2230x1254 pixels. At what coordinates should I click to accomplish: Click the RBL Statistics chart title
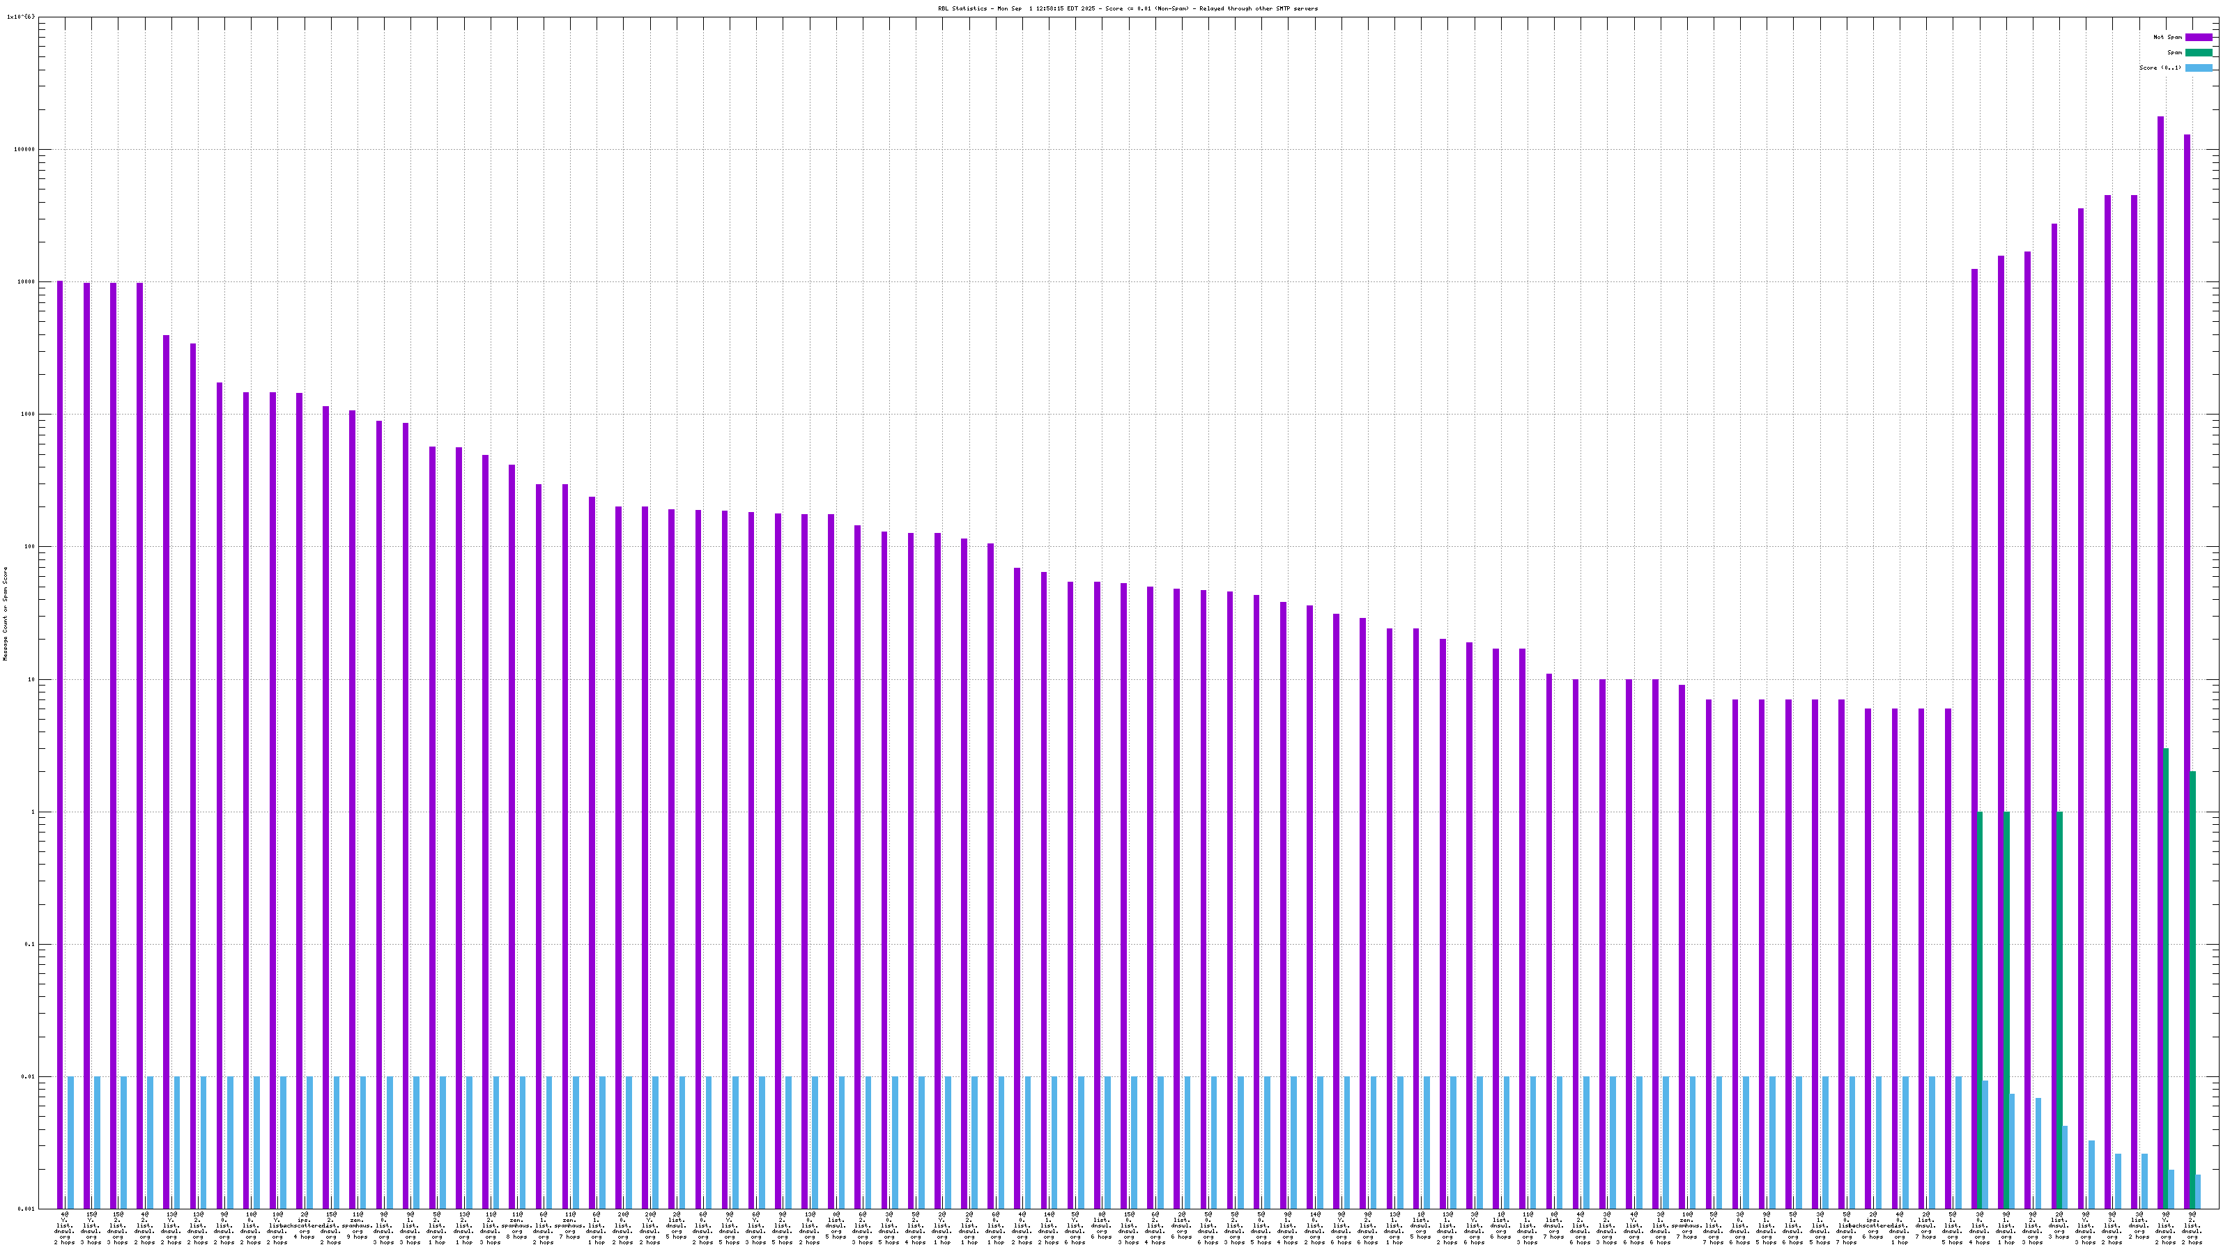click(x=1127, y=8)
